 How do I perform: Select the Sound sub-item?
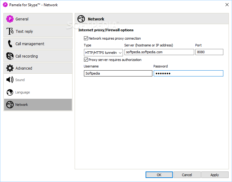(38, 80)
